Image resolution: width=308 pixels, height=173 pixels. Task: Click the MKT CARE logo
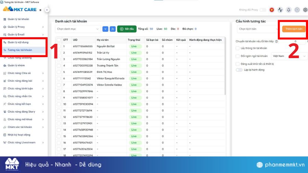pos(20,9)
